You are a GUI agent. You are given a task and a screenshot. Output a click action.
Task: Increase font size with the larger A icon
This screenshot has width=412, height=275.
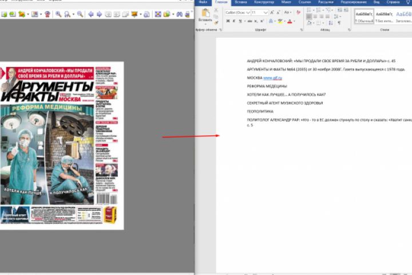272,13
